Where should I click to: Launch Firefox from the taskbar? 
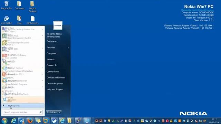point(30,121)
